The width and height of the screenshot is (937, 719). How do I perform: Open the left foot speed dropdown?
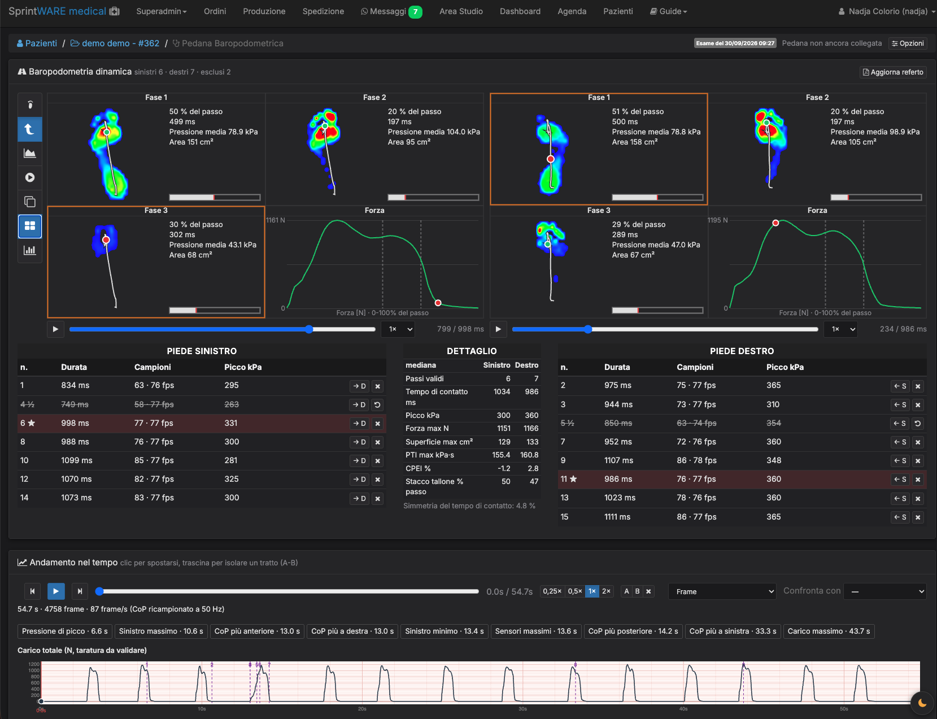tap(398, 329)
